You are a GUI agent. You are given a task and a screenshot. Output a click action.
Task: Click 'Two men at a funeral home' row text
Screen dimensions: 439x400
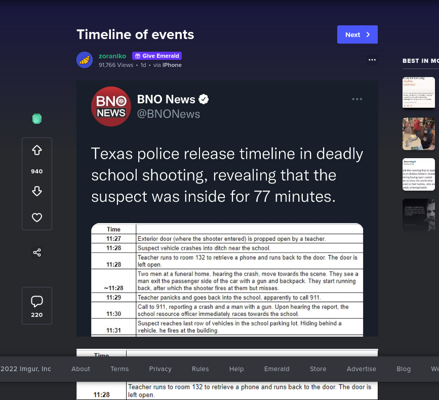click(x=248, y=281)
